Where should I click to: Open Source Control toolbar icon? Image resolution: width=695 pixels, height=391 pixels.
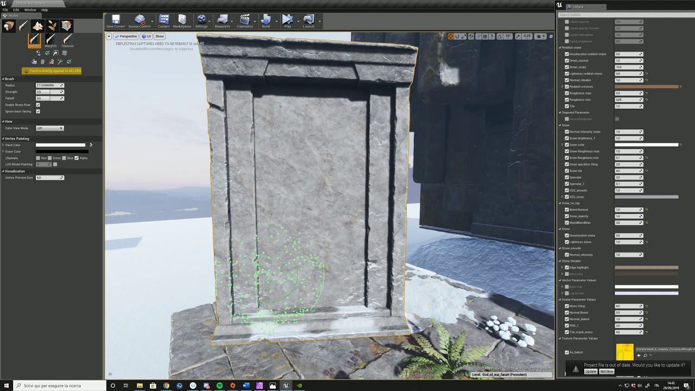tap(140, 22)
